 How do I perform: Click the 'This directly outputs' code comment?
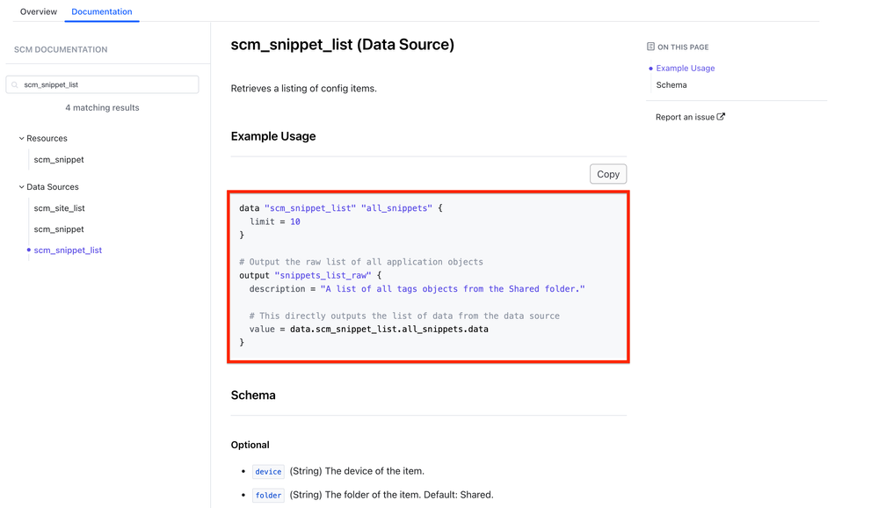[404, 316]
